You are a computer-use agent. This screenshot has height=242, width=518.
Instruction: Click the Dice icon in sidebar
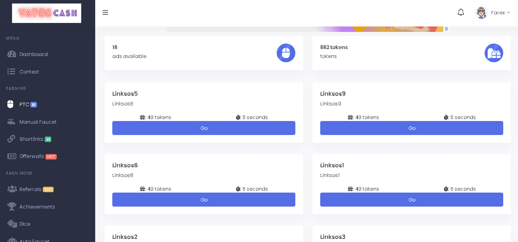point(12,224)
